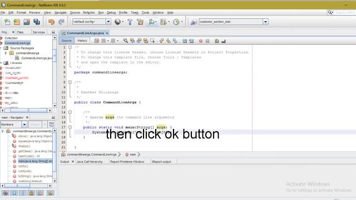Image resolution: width=356 pixels, height=200 pixels.
Task: Toggle Show Fields filter in Navigator
Action: [x=14, y=193]
